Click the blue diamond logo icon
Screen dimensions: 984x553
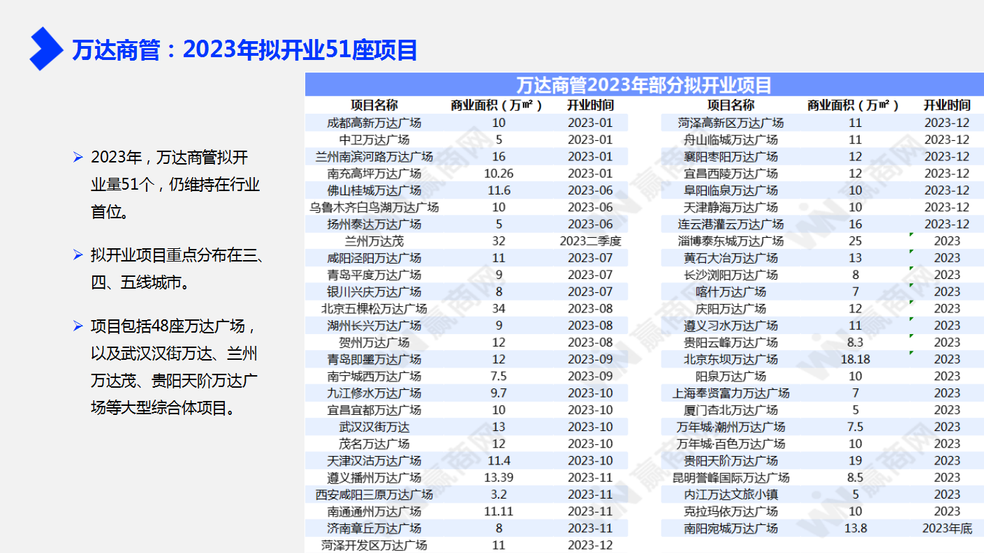click(x=46, y=48)
